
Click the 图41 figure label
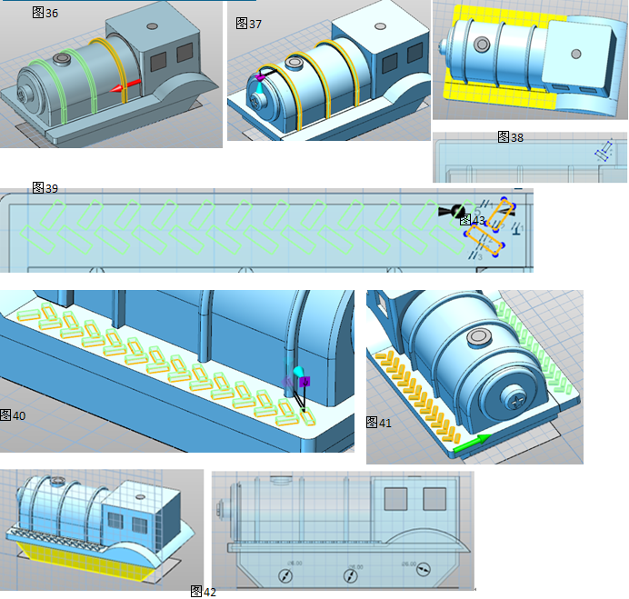(379, 423)
